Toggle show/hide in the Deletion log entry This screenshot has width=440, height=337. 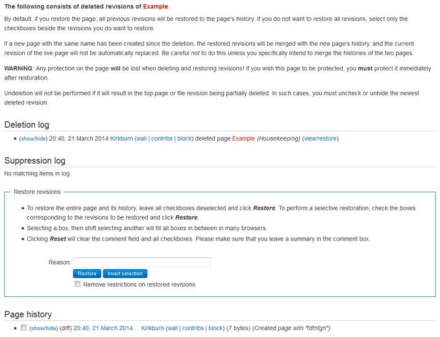click(x=33, y=139)
